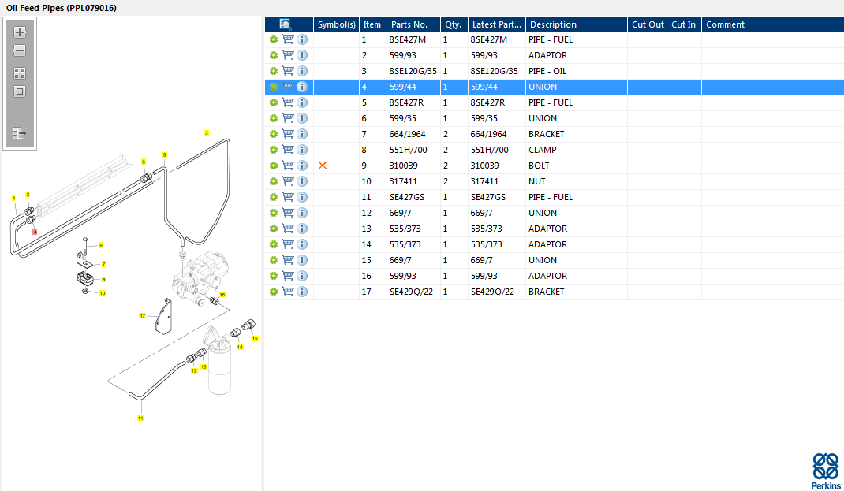This screenshot has height=491, width=844.
Task: Select the row for item 8 CLAMP
Action: click(555, 150)
